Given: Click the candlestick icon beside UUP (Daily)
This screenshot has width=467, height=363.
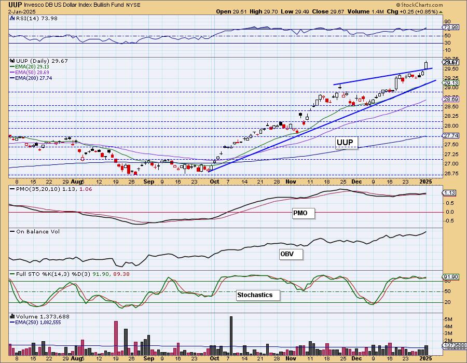Looking at the screenshot, I should click(12, 61).
